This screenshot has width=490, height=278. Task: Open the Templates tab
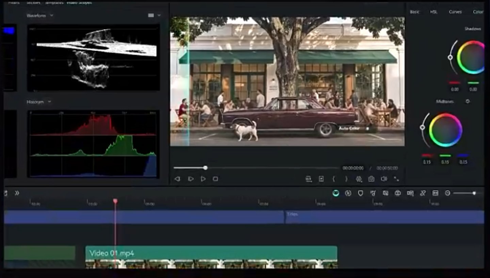click(54, 2)
